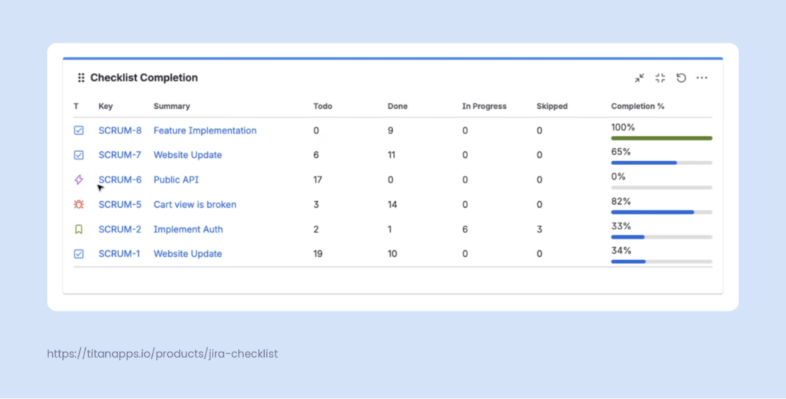The height and width of the screenshot is (399, 786).
Task: Click the minimize arrows icon in gadget header
Action: pos(639,77)
